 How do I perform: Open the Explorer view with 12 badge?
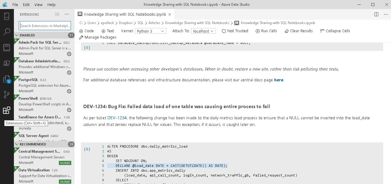pos(7,79)
